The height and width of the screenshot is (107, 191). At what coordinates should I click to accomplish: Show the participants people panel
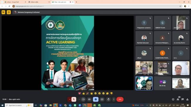tap(178, 99)
